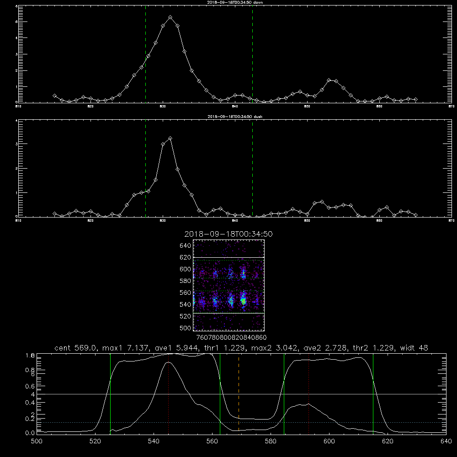Viewport: 457px width, 457px height.
Task: Click the "0.6" label on bottom plot y-axis
Action: tap(30, 386)
